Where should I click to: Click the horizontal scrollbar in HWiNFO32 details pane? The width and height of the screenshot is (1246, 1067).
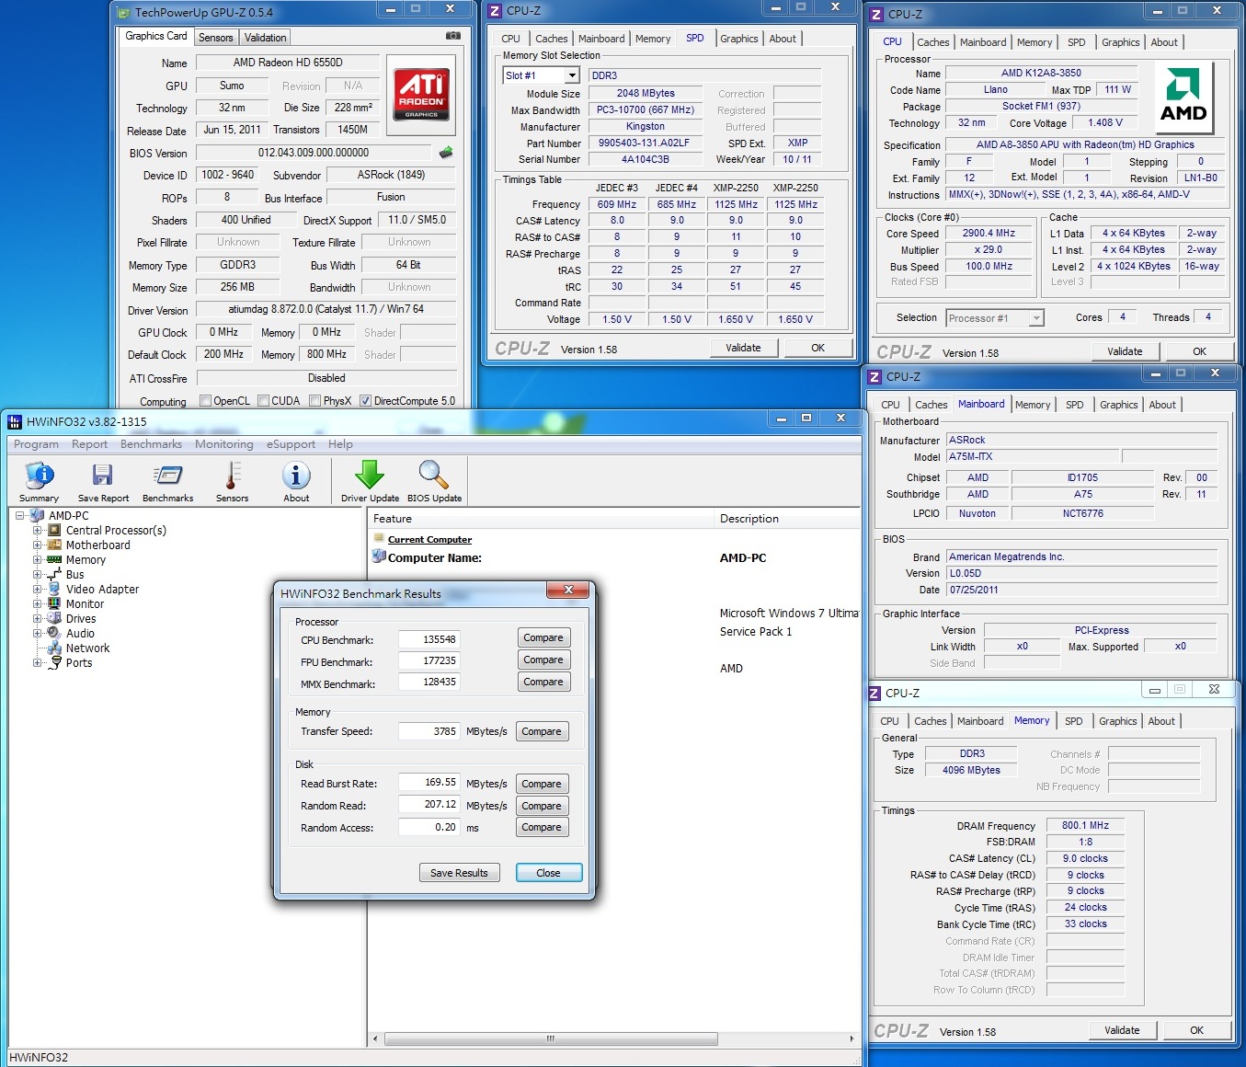coord(551,1038)
